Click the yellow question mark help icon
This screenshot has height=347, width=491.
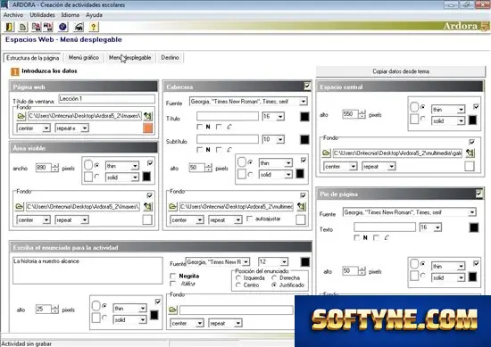(x=94, y=28)
